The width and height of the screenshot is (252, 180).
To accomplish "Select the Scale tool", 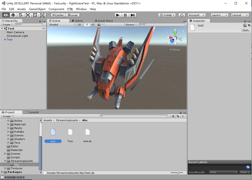I will [x=27, y=15].
